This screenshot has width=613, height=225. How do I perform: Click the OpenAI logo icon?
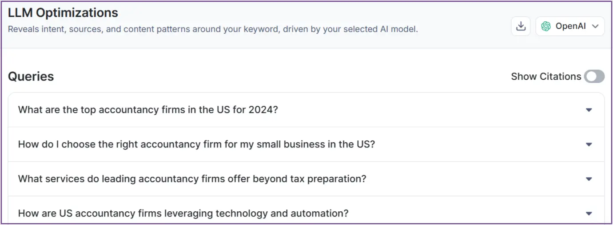(546, 27)
